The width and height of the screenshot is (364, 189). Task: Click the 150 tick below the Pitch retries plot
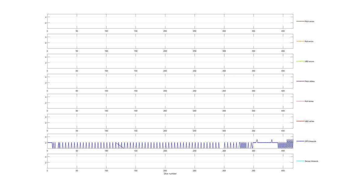pyautogui.click(x=136, y=91)
